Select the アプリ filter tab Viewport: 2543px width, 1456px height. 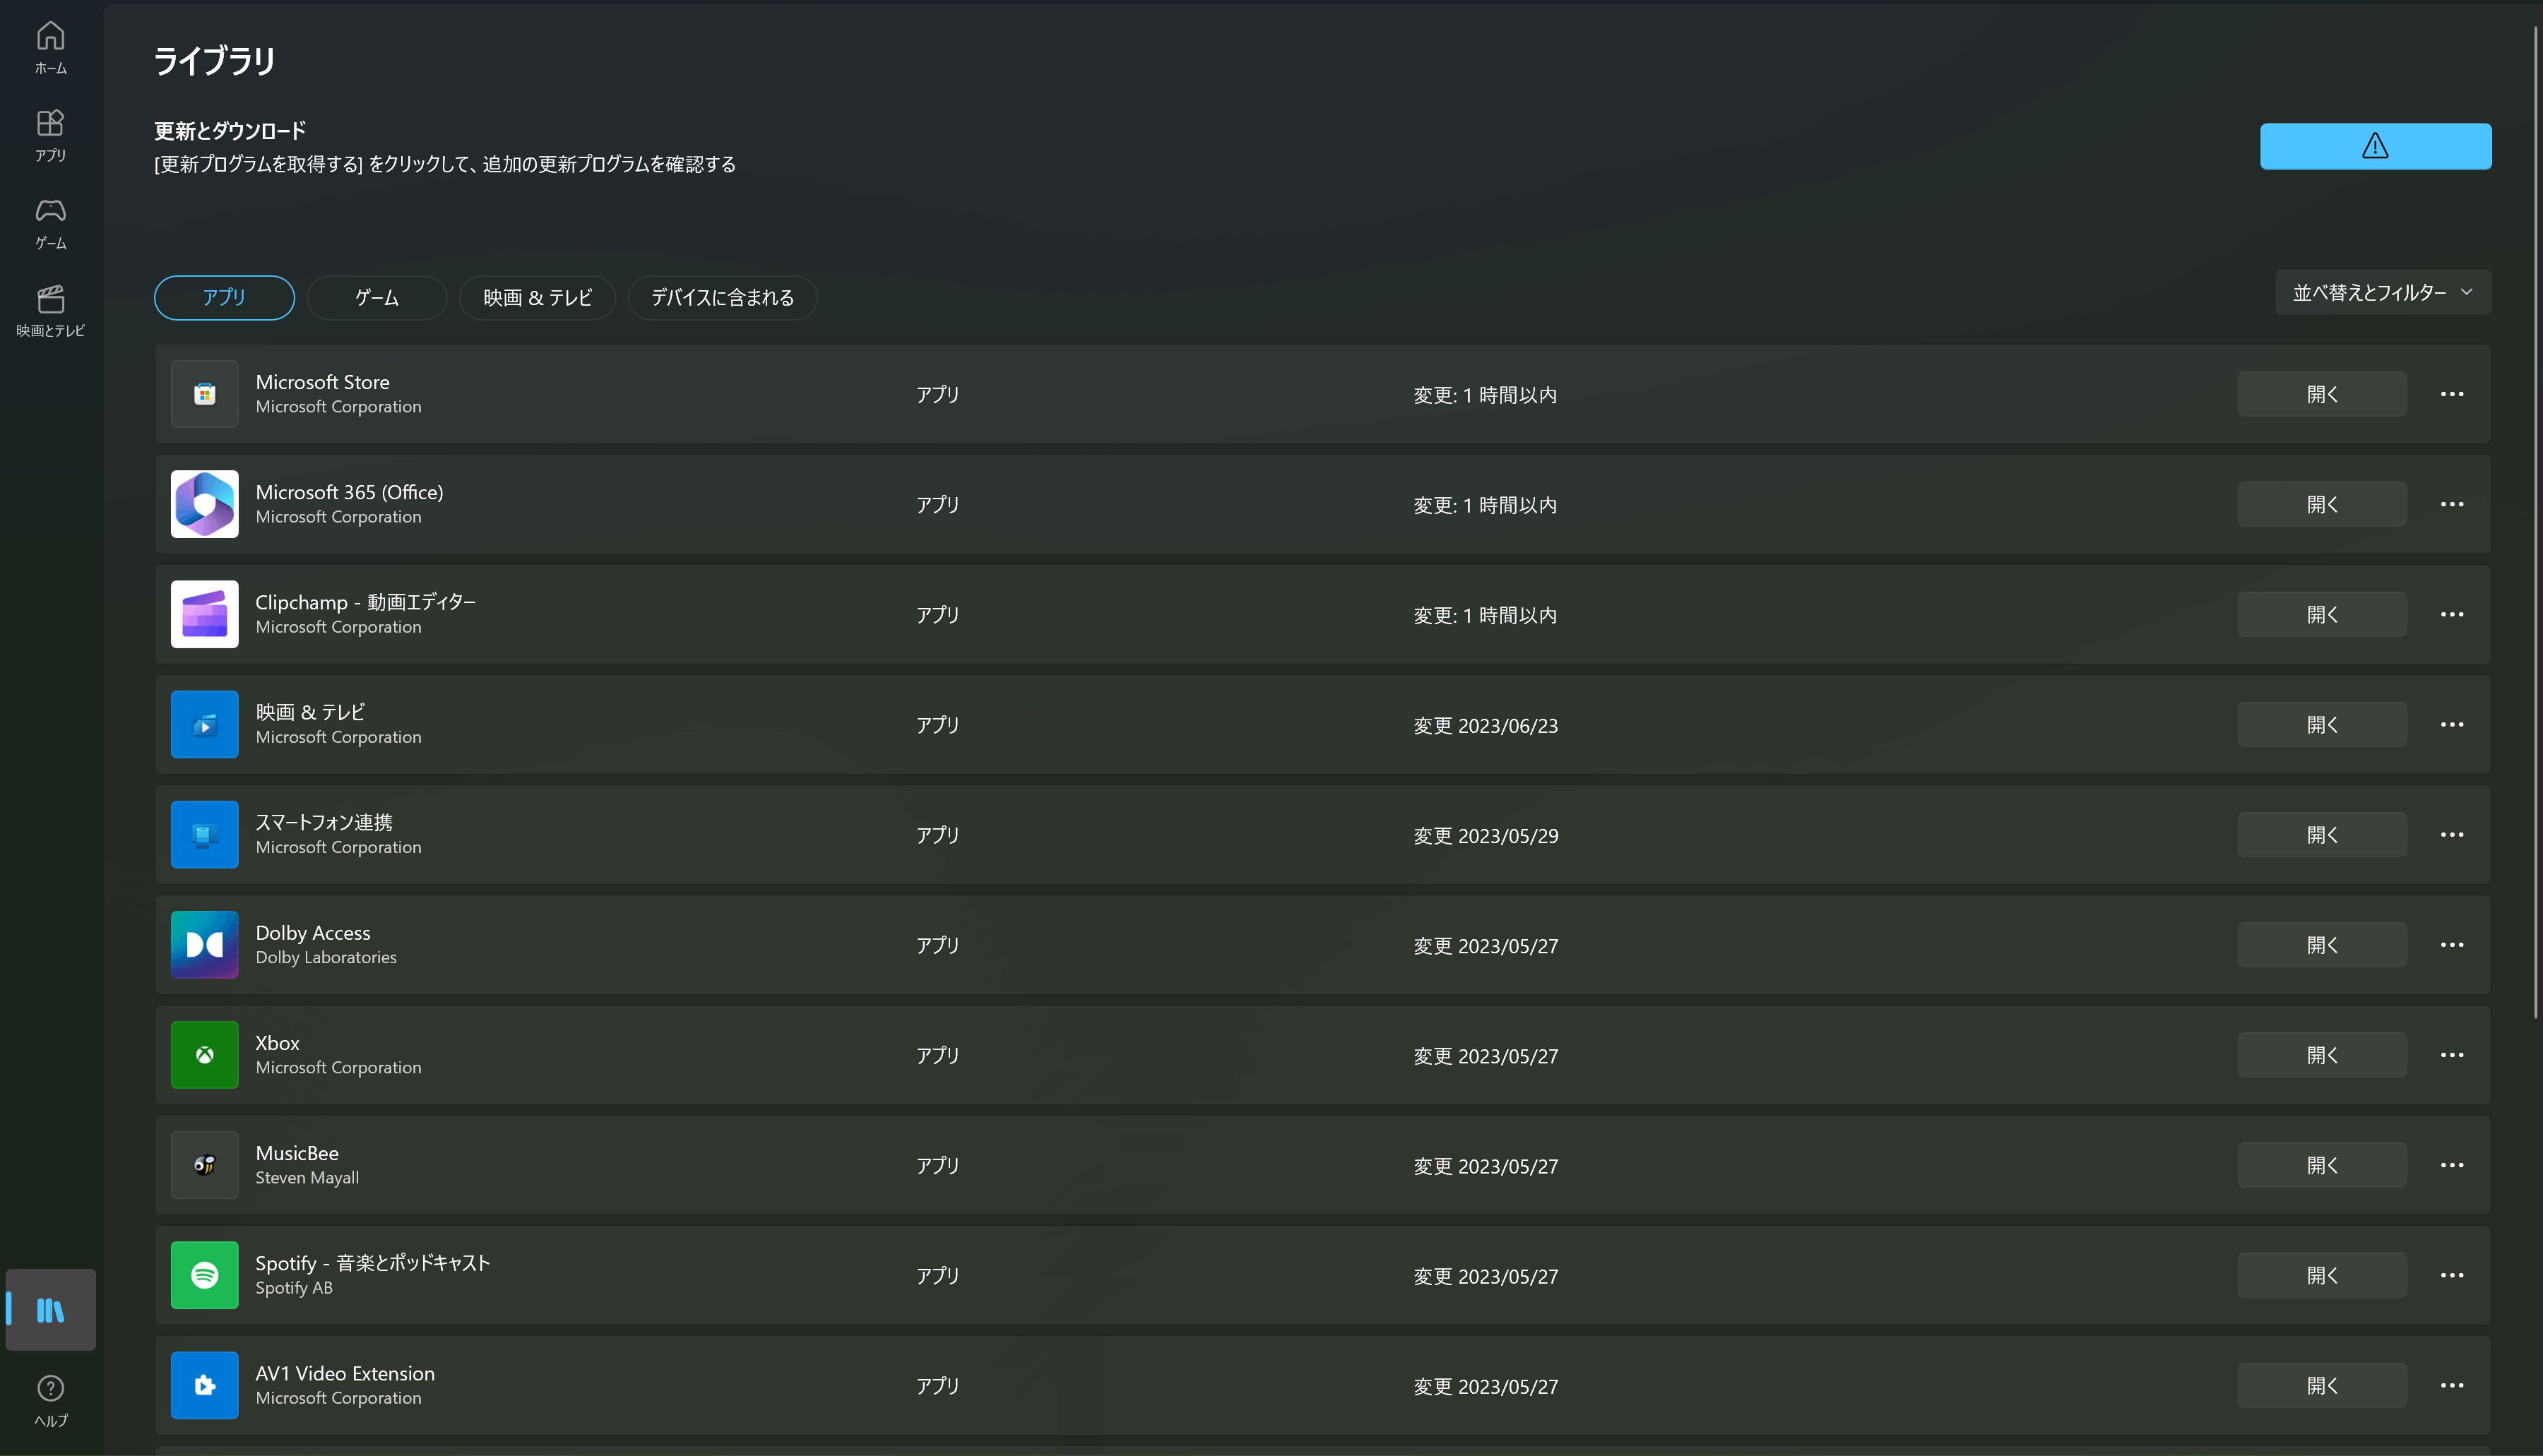click(224, 297)
